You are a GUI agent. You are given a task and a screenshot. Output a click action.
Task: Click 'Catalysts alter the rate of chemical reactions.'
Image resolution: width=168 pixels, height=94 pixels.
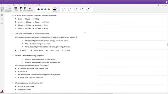coord(32,34)
